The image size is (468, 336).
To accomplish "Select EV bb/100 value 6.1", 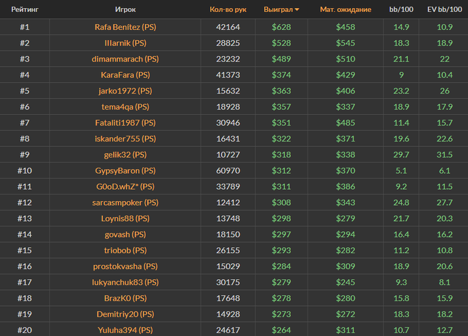I will (445, 170).
